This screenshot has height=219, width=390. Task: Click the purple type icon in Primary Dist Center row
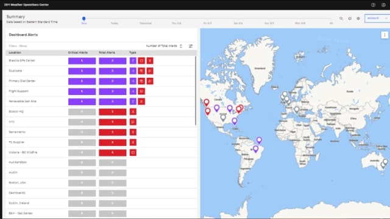coord(133,81)
